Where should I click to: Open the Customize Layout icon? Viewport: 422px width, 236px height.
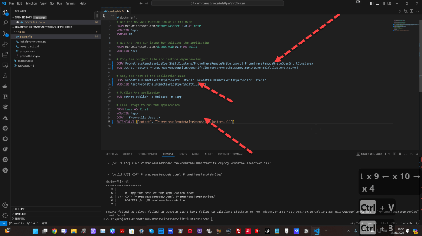pos(389,3)
